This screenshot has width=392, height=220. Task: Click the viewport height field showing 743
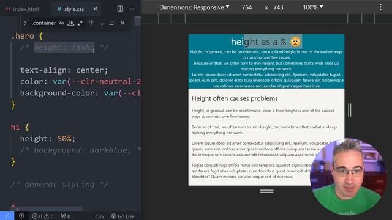click(278, 7)
